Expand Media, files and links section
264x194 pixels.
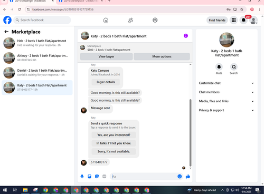click(x=227, y=101)
